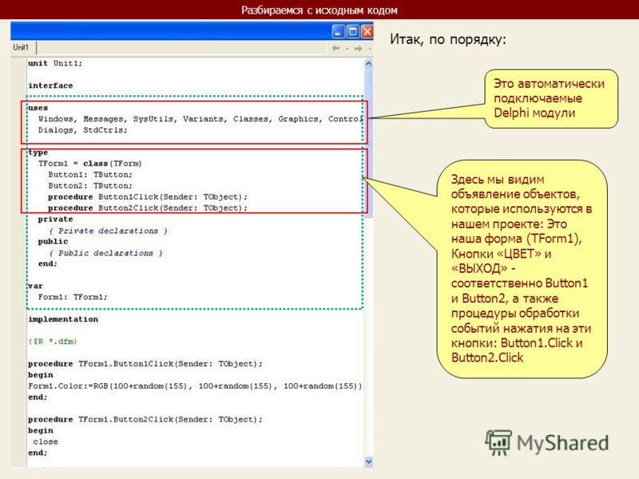Open the forward history dropdown arrow
639x479 pixels.
[369, 49]
